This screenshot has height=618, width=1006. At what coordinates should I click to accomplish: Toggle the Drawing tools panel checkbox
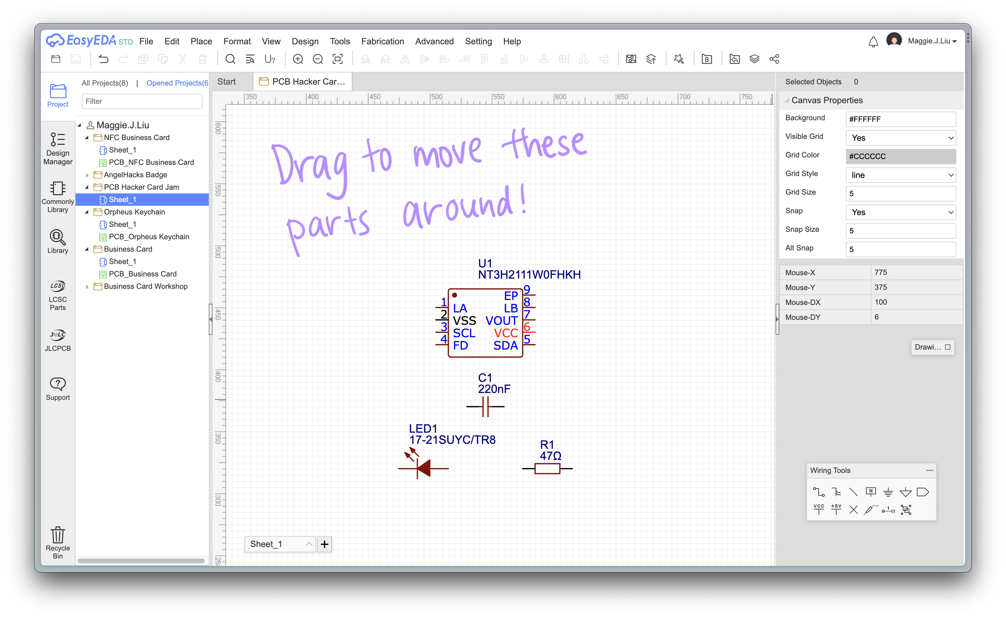(x=947, y=347)
